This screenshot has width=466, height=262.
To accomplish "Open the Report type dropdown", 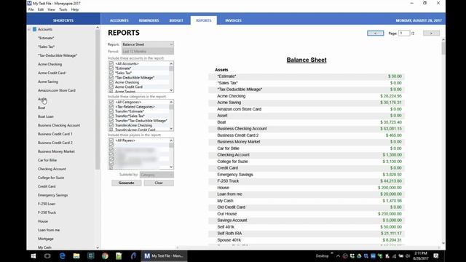I will (x=148, y=44).
